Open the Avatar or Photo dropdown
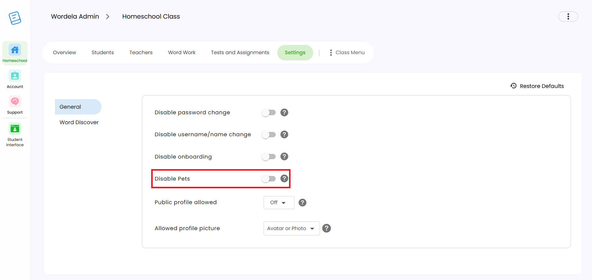This screenshot has height=280, width=592. (291, 228)
